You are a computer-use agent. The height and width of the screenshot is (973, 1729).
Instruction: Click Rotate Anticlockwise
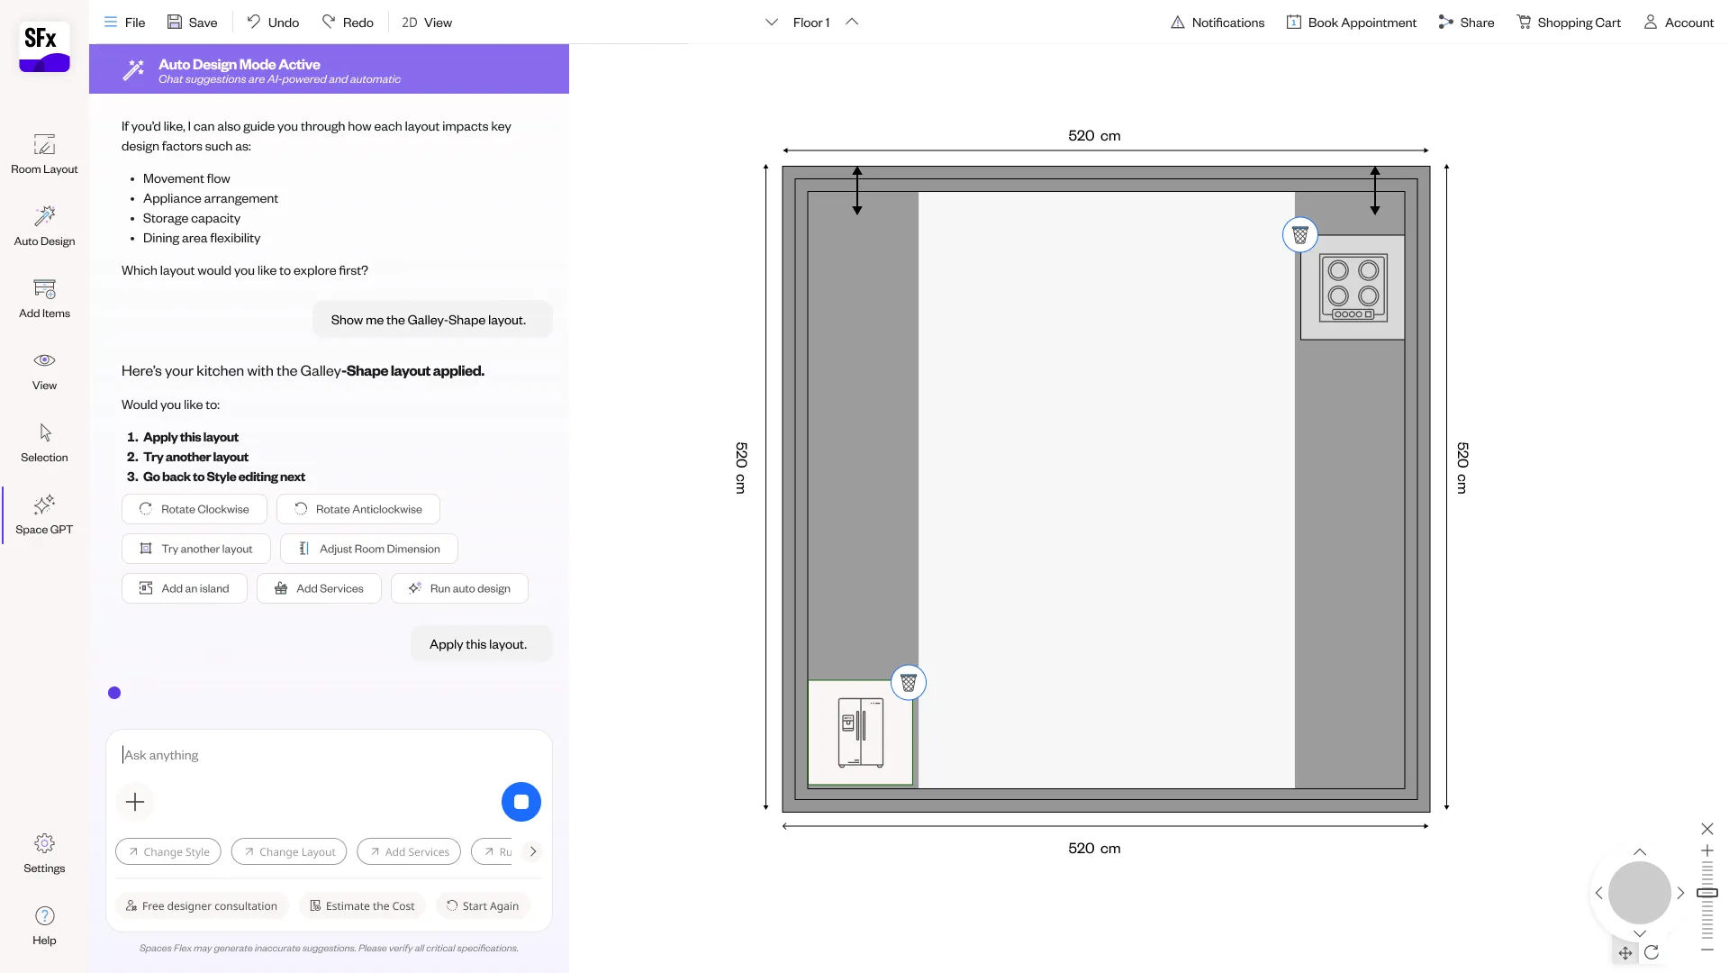click(x=358, y=509)
